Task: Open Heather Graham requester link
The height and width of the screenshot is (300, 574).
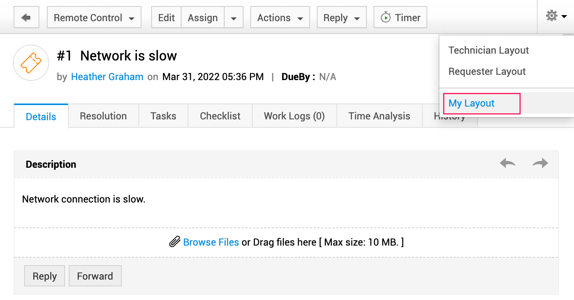Action: coord(107,77)
